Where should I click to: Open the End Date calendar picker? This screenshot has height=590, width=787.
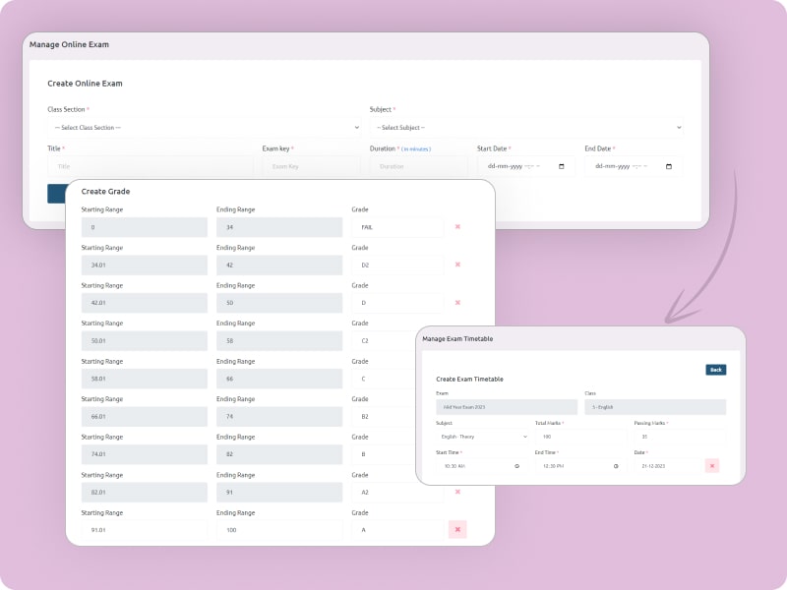(669, 166)
